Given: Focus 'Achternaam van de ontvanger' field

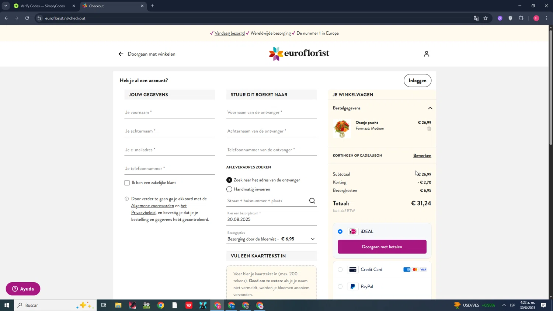Looking at the screenshot, I should (x=271, y=131).
